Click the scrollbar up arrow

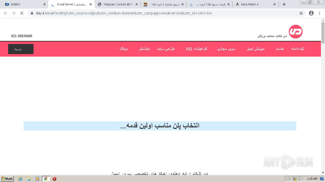tap(323, 20)
